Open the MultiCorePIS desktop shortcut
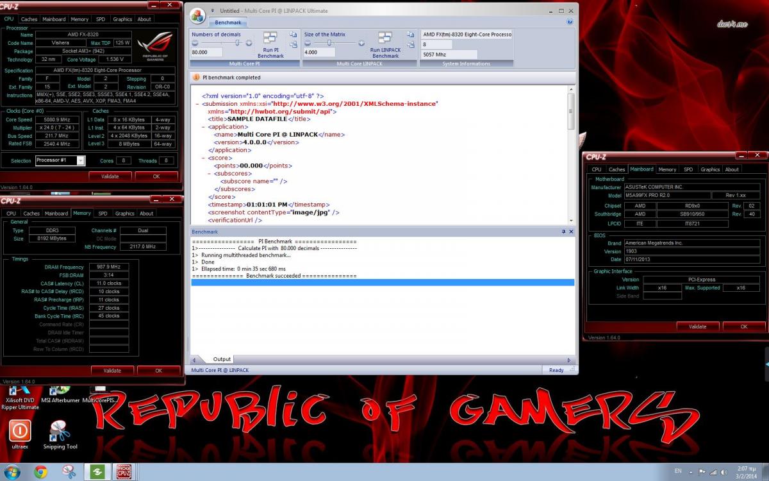Viewport: 769px width, 481px height. [99, 395]
